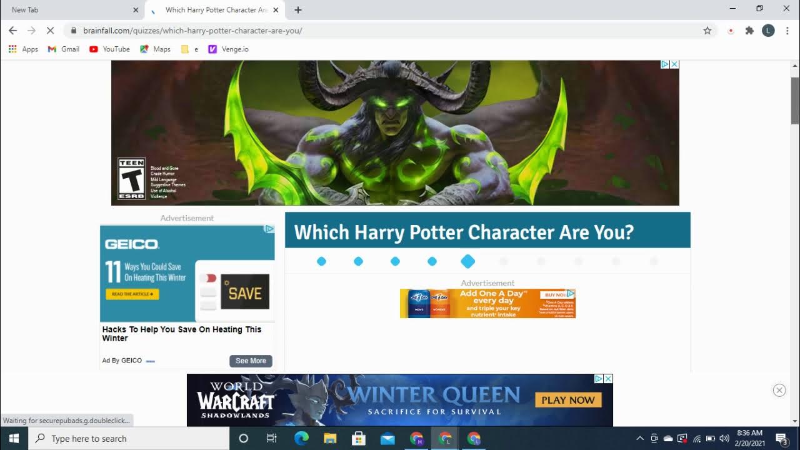Close the Harry Potter quiz tab
This screenshot has height=450, width=800.
[x=276, y=10]
